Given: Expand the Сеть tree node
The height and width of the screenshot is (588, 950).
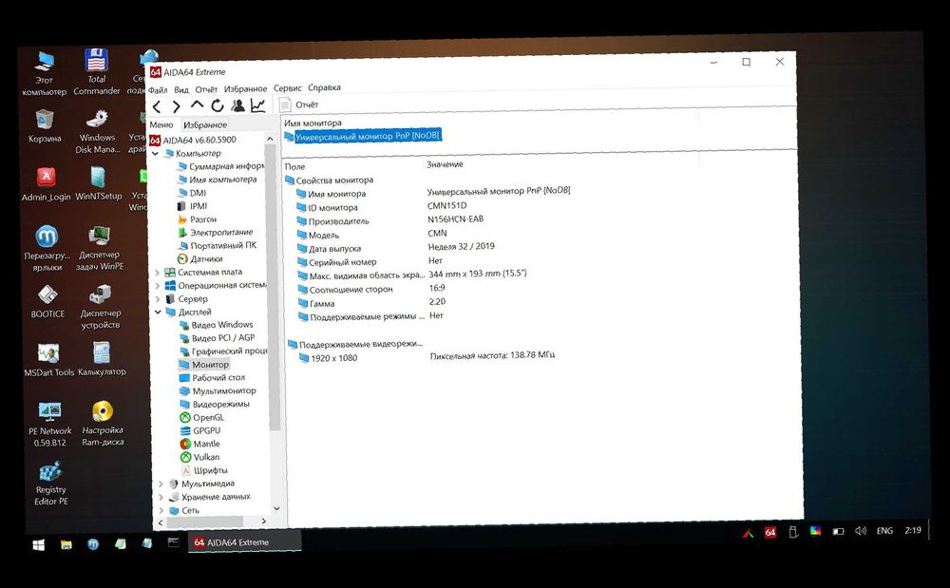Looking at the screenshot, I should (161, 510).
